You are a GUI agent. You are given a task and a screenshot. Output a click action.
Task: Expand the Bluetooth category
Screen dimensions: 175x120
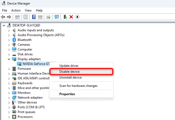coord(9,40)
